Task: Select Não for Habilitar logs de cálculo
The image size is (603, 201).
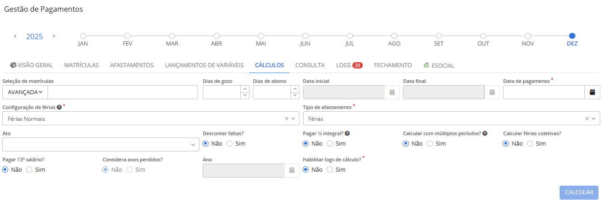Action: coord(306,170)
